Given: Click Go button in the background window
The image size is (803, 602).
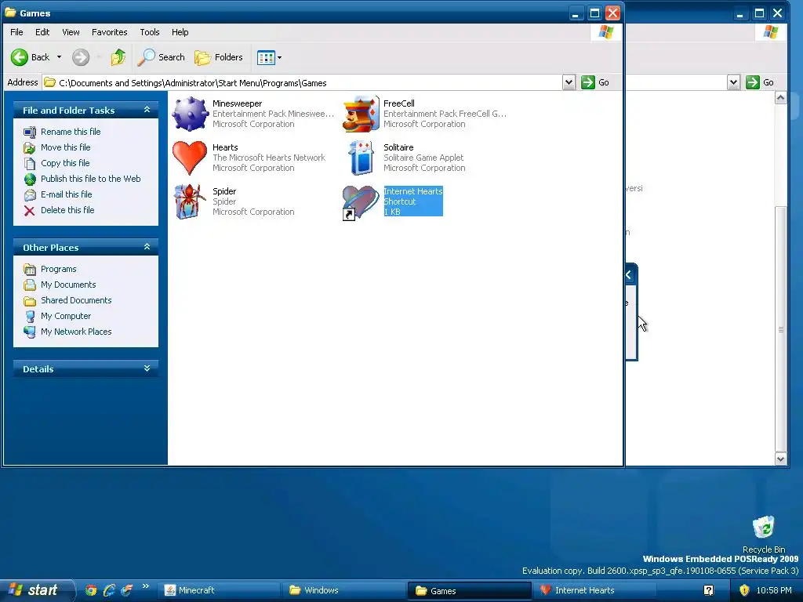Looking at the screenshot, I should [x=759, y=82].
